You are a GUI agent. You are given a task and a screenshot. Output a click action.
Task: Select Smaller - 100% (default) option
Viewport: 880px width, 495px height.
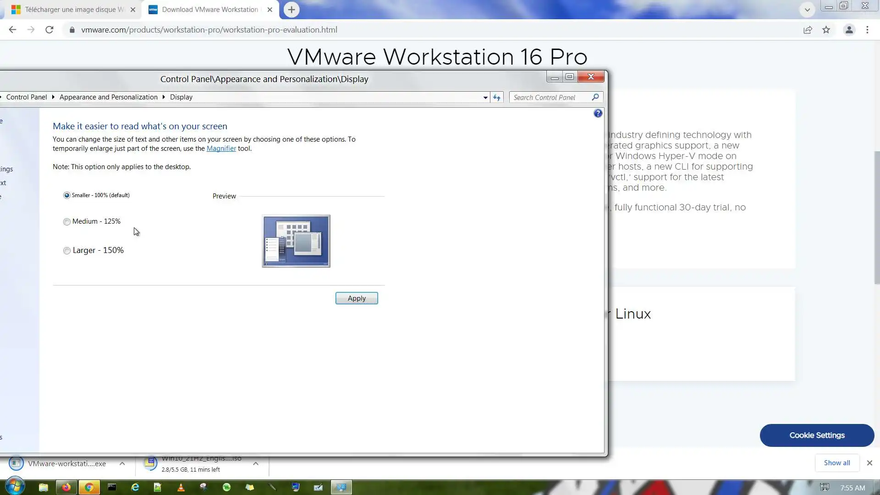coord(67,195)
